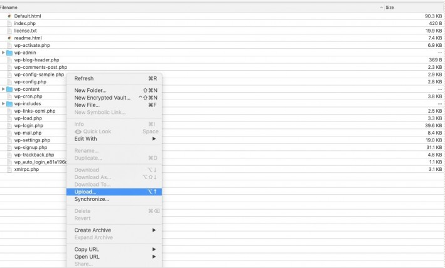Select Upload... in the context menu

click(x=114, y=192)
